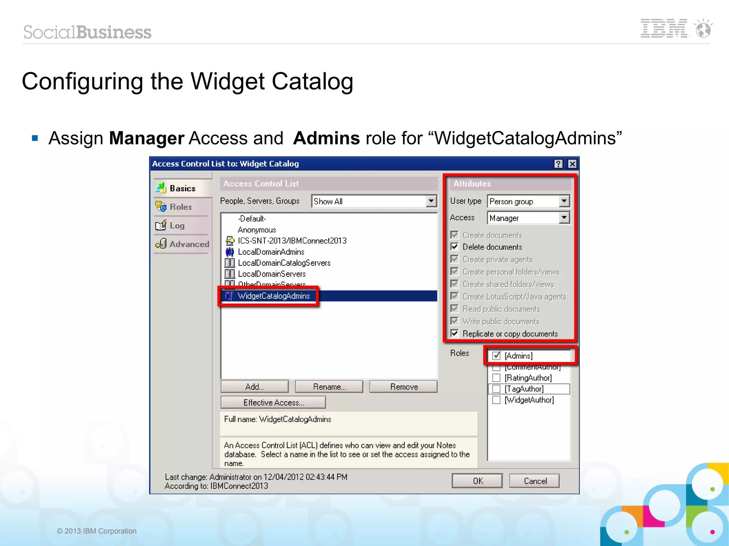Select LocalDomainCatalogServers in the list
This screenshot has height=546, width=729.
(329, 263)
